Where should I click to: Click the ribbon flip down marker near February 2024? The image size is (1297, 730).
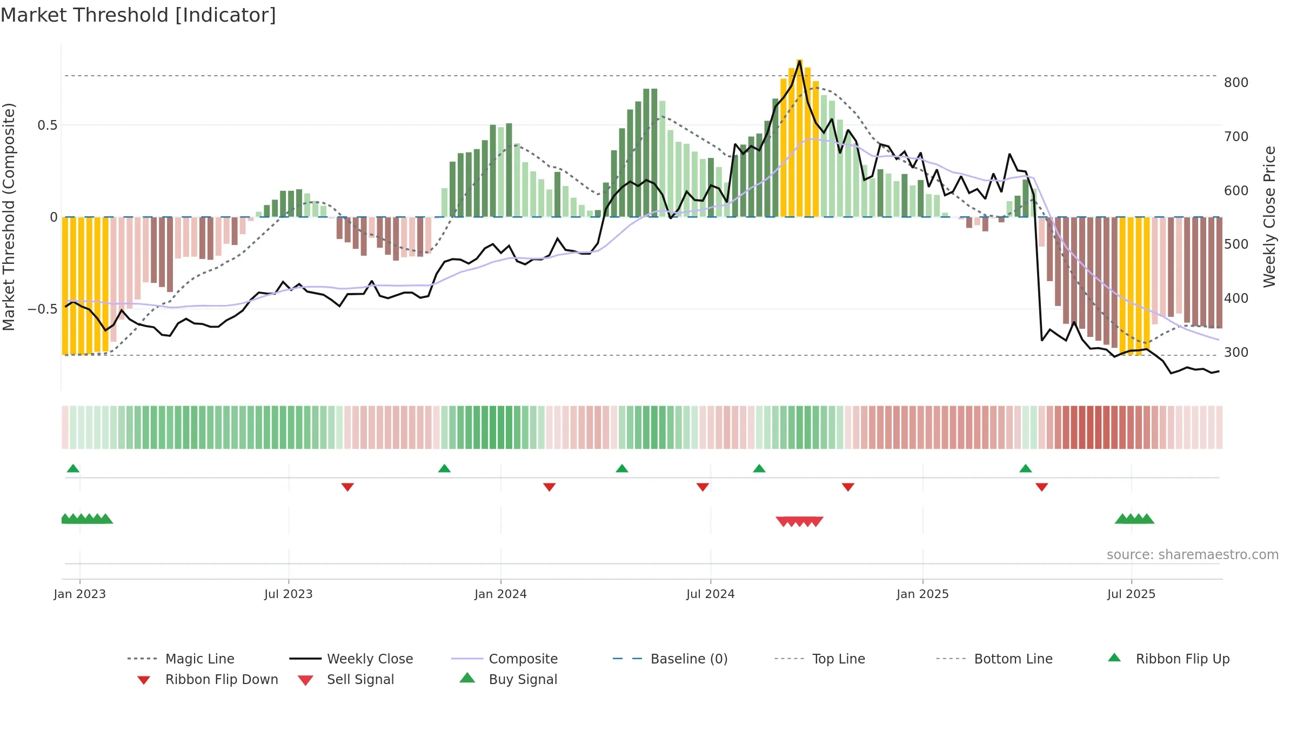point(550,487)
